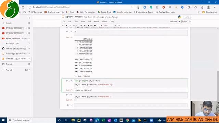Insert a cell below using the plus icon
The width and height of the screenshot is (219, 123).
point(66,25)
